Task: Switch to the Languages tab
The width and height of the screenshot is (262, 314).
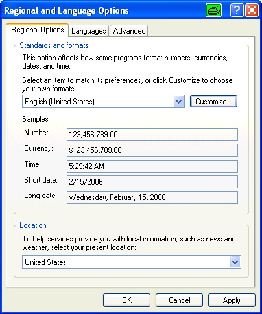Action: (89, 31)
